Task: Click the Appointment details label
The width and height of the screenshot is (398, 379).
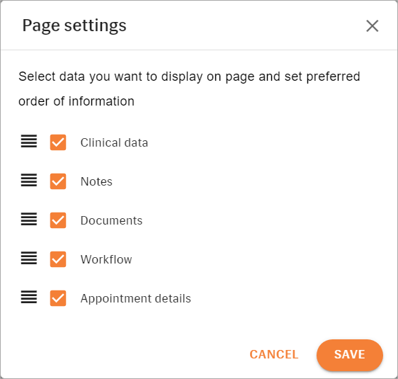Action: point(136,298)
